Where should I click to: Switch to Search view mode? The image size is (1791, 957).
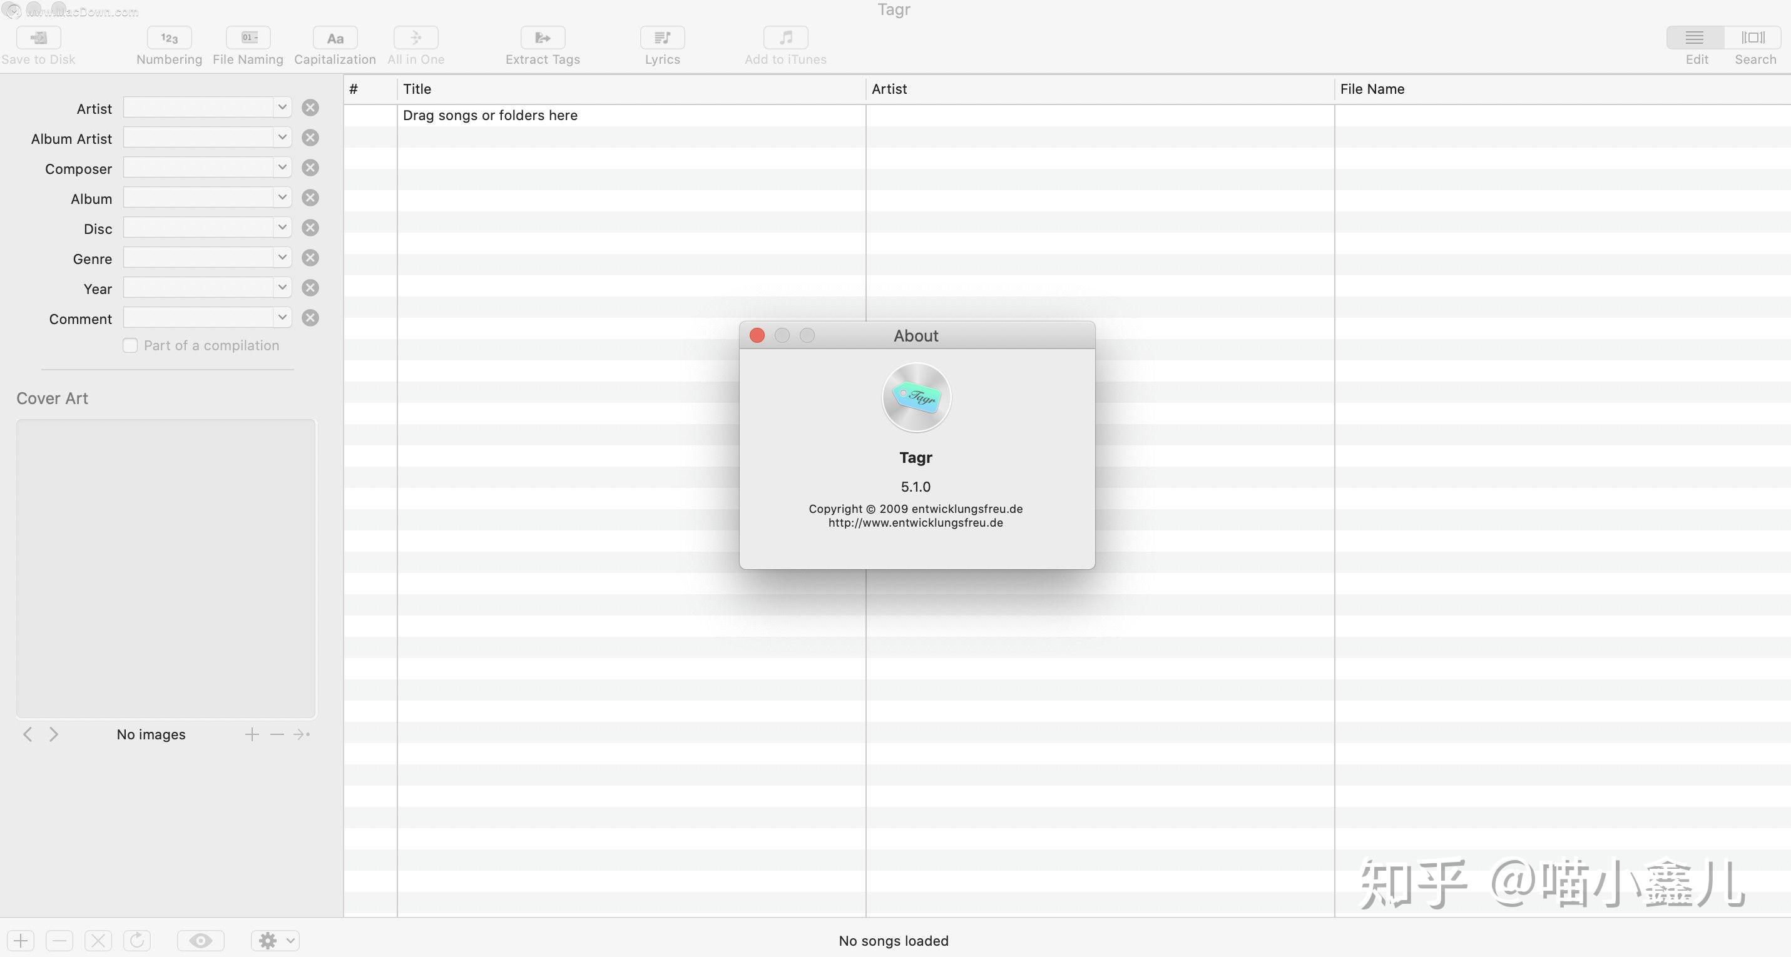click(x=1753, y=38)
